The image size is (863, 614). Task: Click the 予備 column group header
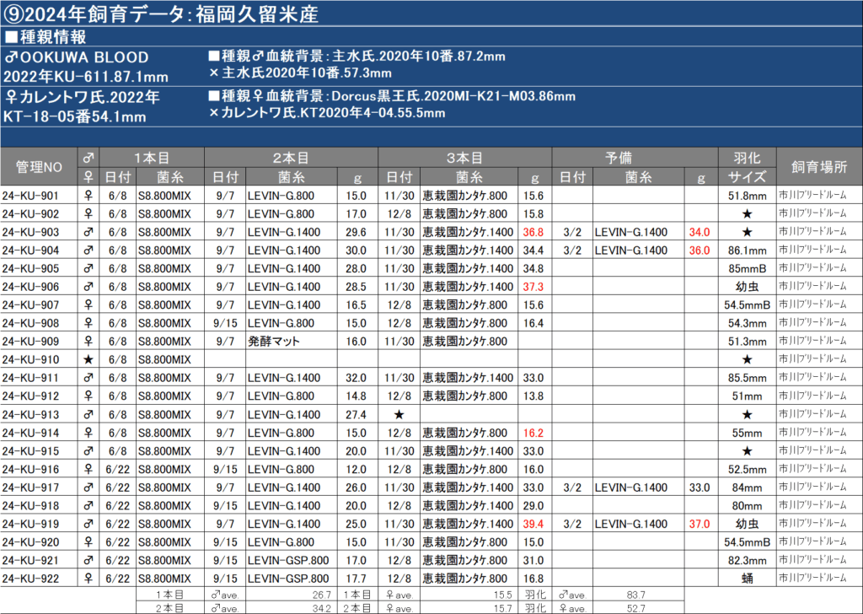pyautogui.click(x=634, y=158)
